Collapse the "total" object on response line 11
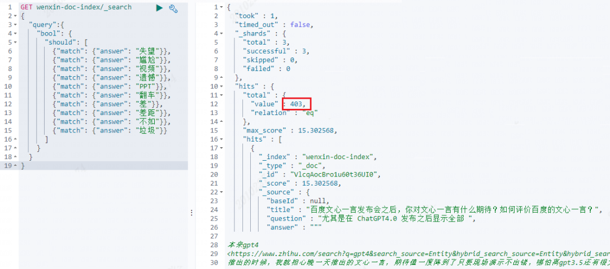 (221, 95)
